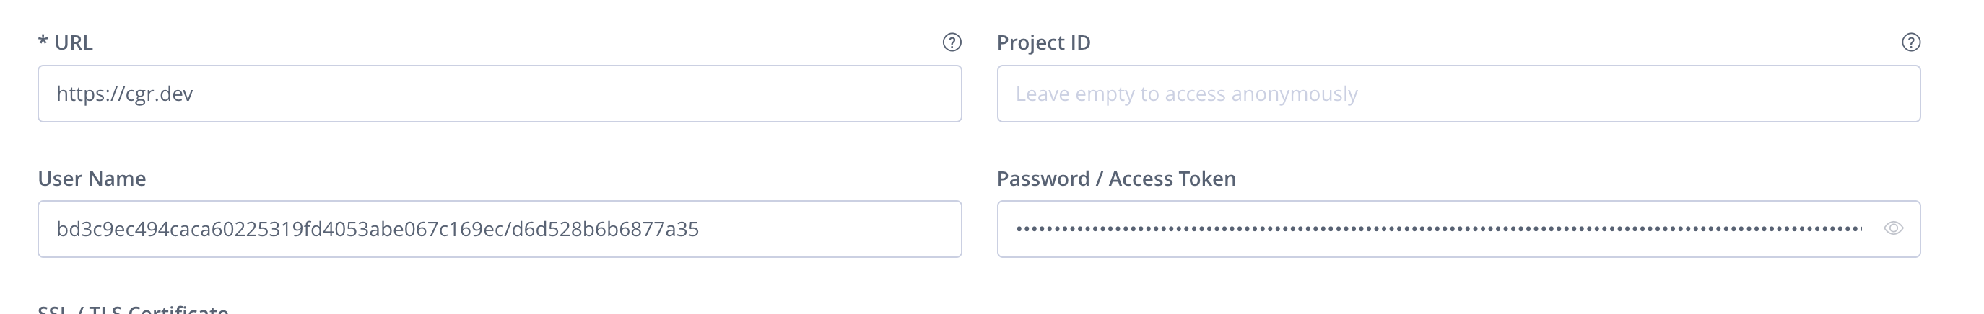Screen dimensions: 1984x314
Task: Focus the URL input field
Action: 499,94
